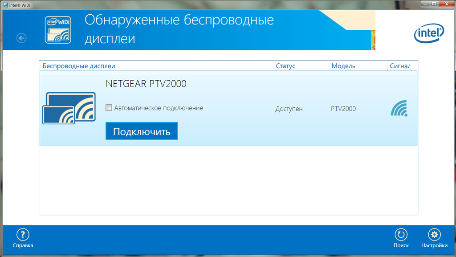Viewport: 456px width, 257px height.
Task: Click the Доступен status text
Action: pos(289,109)
